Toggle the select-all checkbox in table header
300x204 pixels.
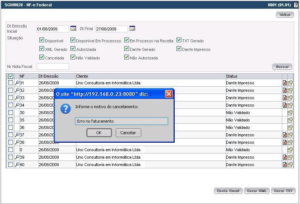click(10, 77)
